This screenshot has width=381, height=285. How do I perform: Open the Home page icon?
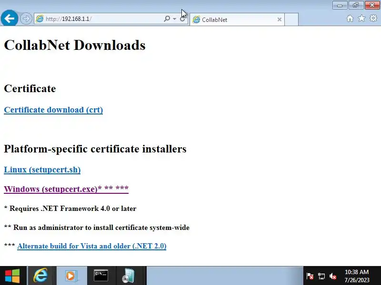point(350,19)
